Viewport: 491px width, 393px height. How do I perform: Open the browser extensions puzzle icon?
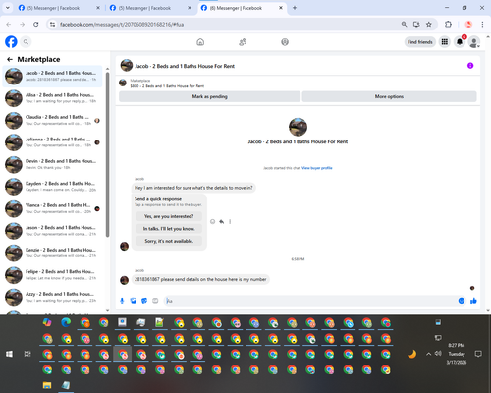pyautogui.click(x=448, y=24)
